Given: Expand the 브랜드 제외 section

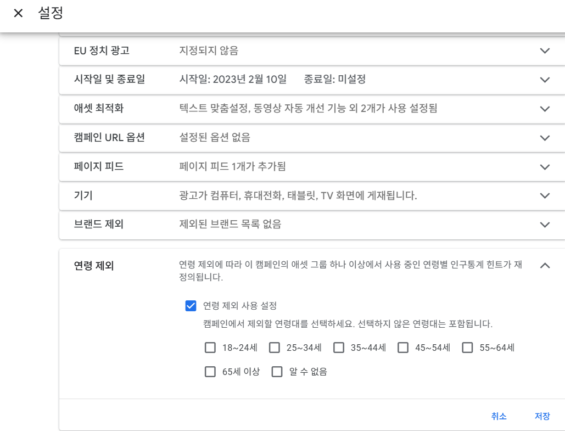Looking at the screenshot, I should pyautogui.click(x=545, y=225).
